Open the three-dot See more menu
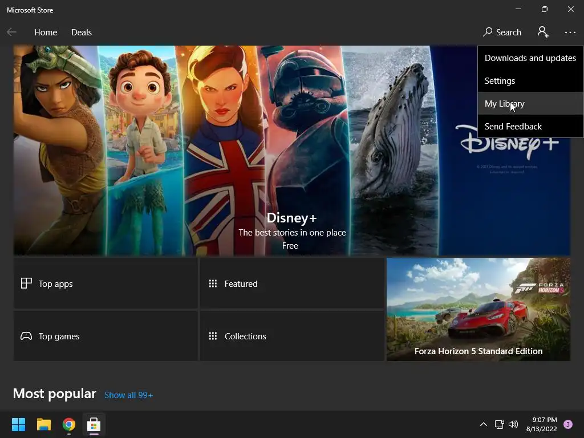584x438 pixels. click(570, 33)
